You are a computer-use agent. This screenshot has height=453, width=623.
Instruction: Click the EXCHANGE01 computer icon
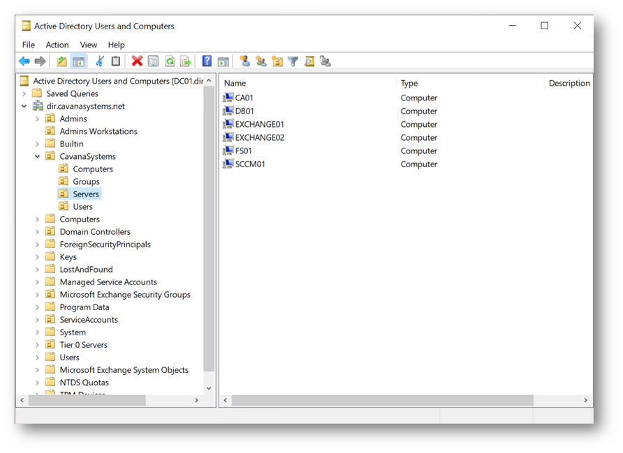(x=228, y=123)
